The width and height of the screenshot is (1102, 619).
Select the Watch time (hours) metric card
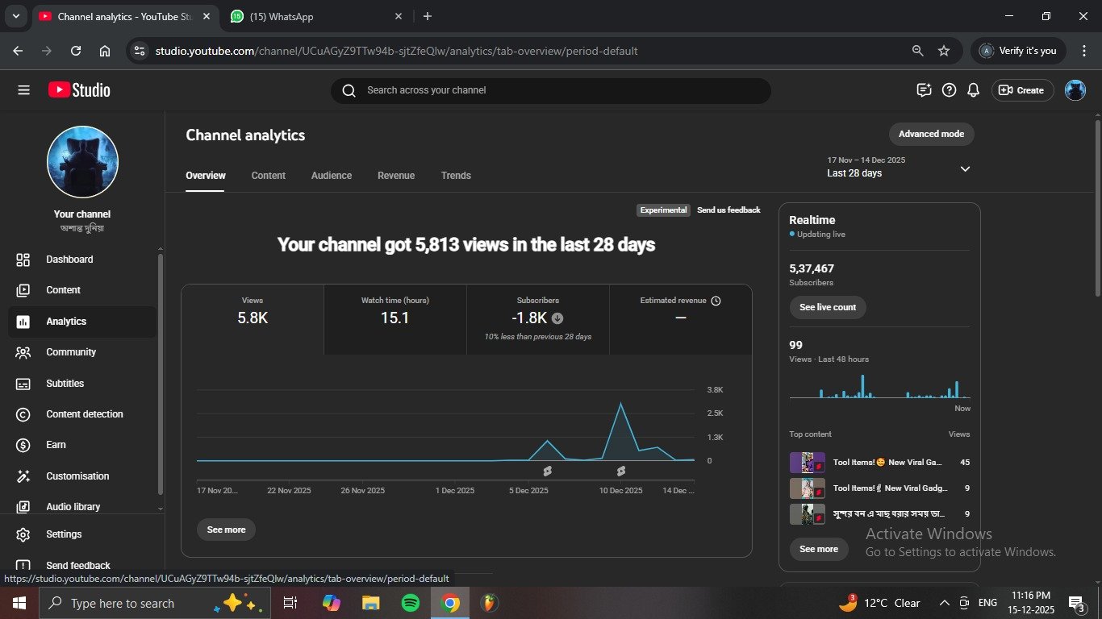[394, 318]
